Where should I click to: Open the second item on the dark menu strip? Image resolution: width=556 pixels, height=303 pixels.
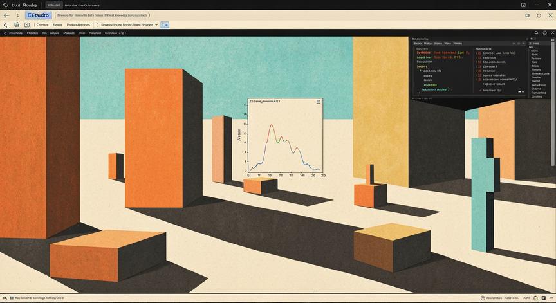tap(32, 33)
